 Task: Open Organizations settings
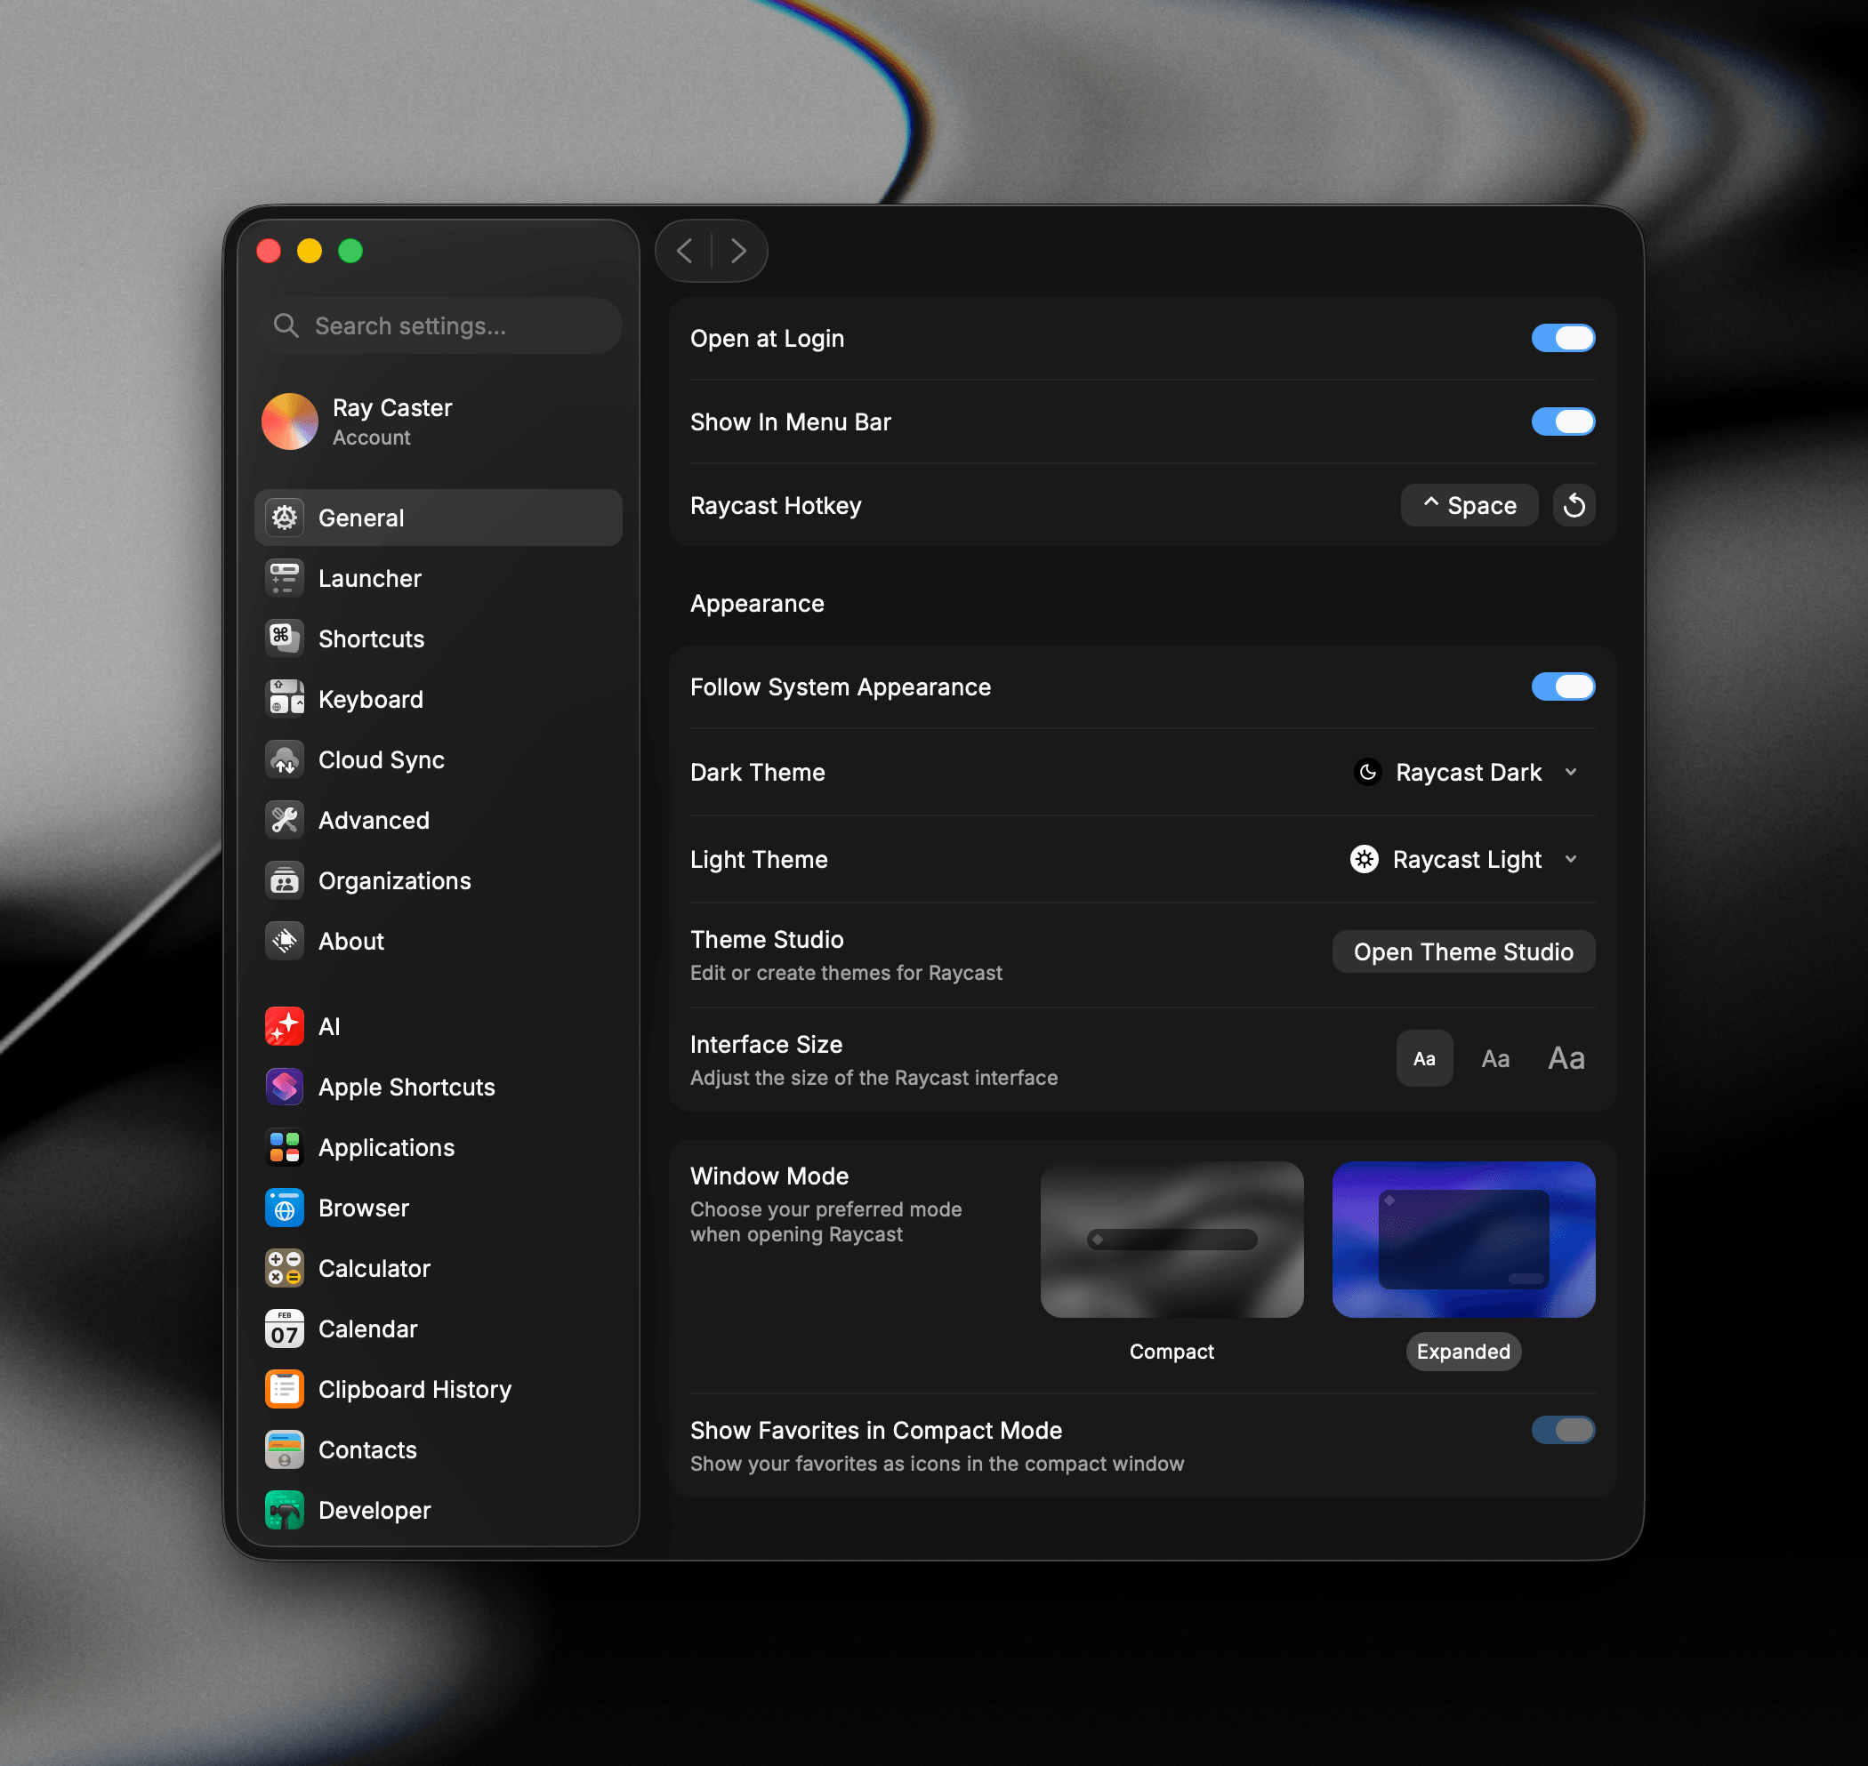(438, 880)
